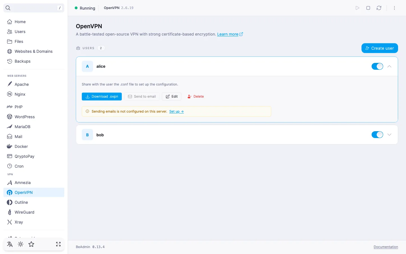Click the fullscreen expand icon
The width and height of the screenshot is (406, 254).
click(x=58, y=244)
